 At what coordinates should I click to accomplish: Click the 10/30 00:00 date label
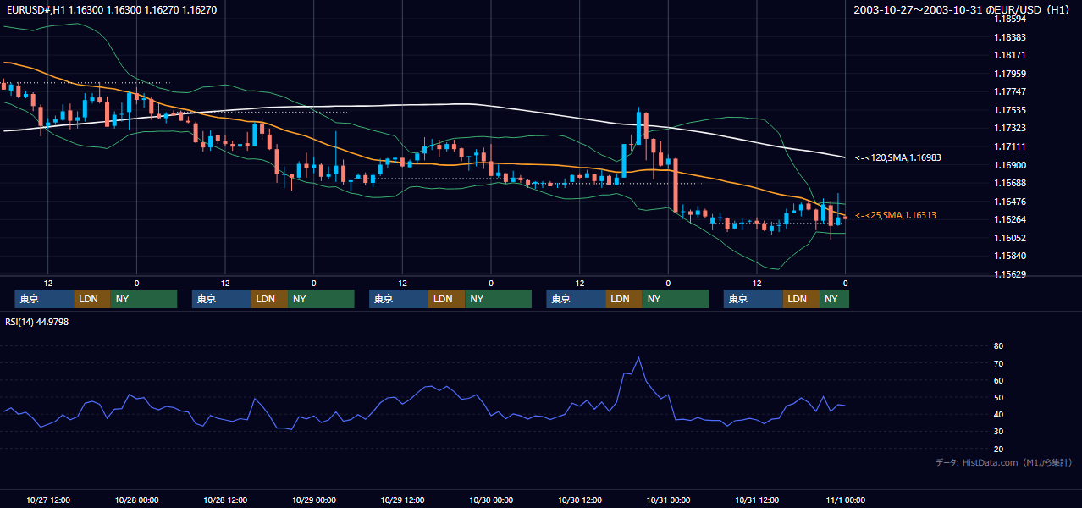pos(491,500)
